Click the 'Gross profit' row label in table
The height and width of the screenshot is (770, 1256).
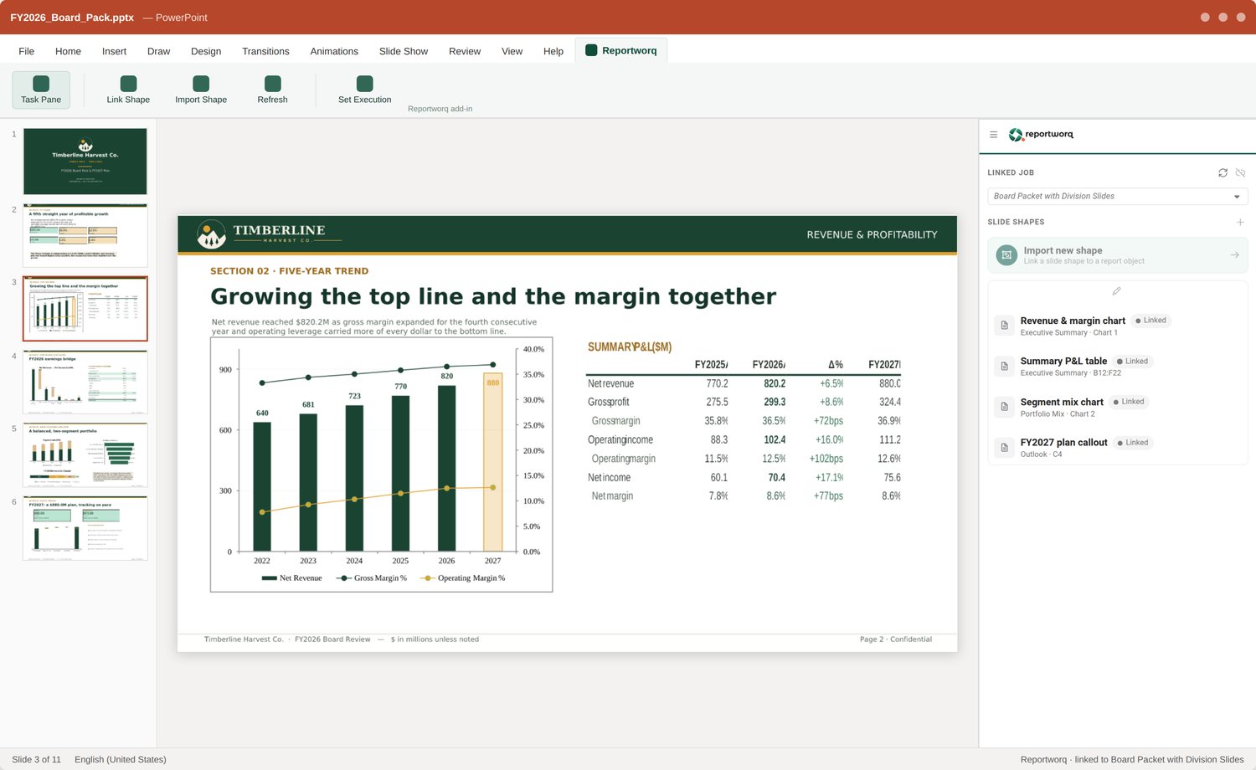click(x=608, y=402)
